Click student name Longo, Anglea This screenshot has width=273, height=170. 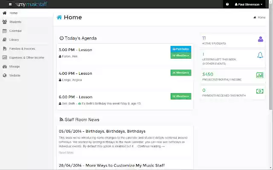(72, 80)
